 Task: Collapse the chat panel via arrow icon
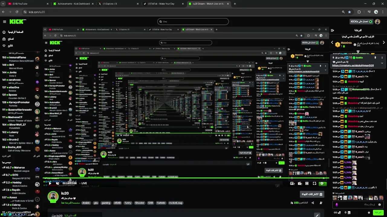pos(332,30)
